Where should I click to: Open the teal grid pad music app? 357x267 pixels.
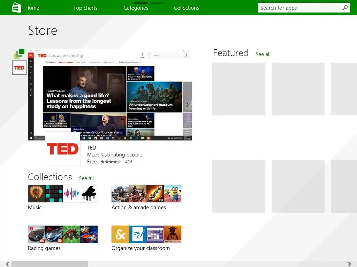click(54, 194)
